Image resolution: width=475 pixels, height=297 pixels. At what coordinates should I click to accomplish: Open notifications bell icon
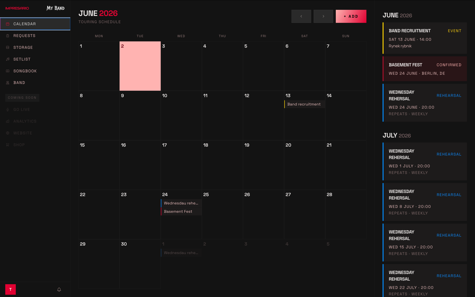click(x=59, y=289)
